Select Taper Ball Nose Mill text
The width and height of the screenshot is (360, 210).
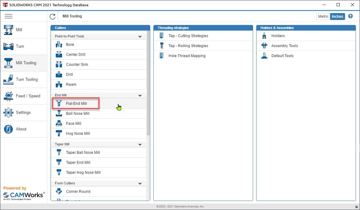pyautogui.click(x=83, y=153)
